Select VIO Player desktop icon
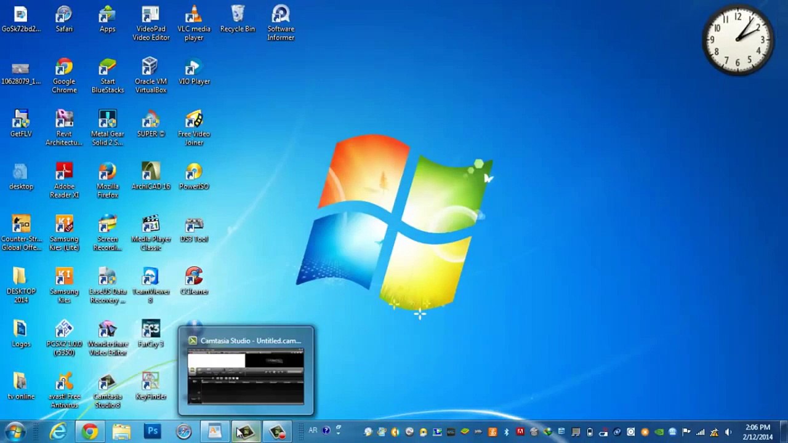This screenshot has height=443, width=788. click(x=194, y=71)
